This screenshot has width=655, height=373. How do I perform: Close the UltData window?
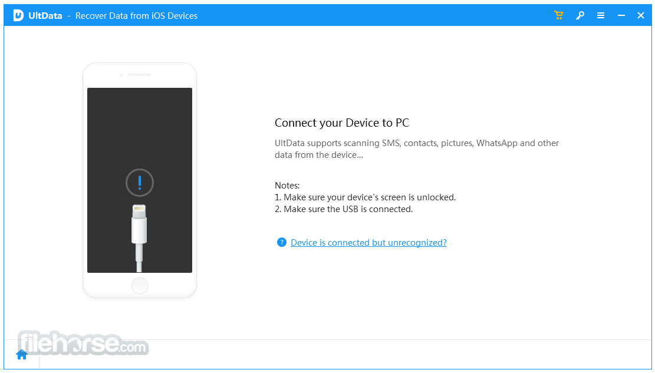641,15
